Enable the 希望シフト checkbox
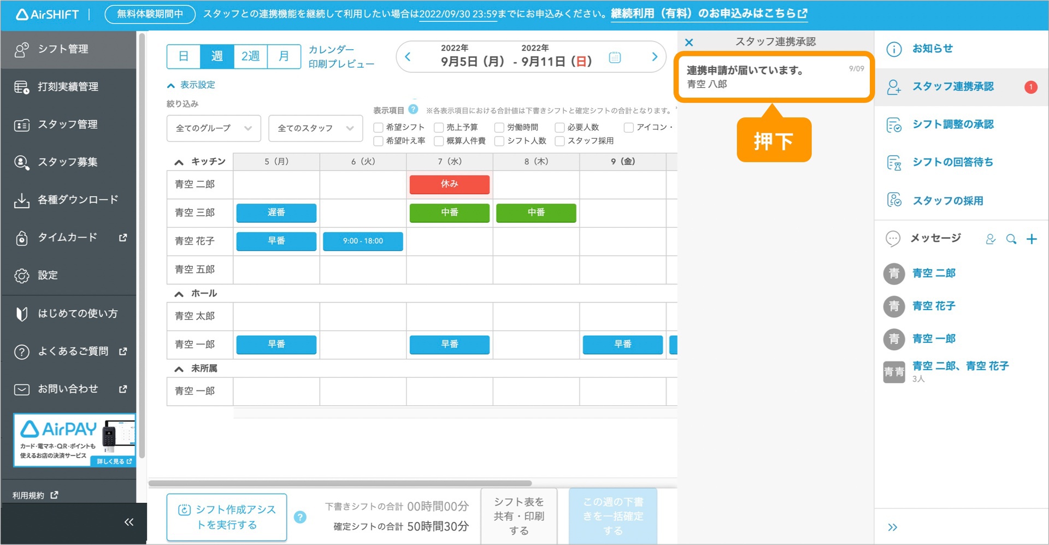This screenshot has width=1049, height=545. coord(378,128)
